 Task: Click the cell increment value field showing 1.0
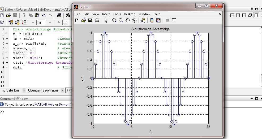coord(41,23)
